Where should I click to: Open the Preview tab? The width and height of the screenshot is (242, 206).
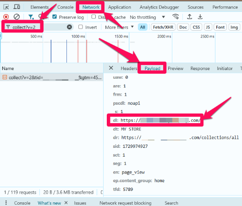pos(176,68)
